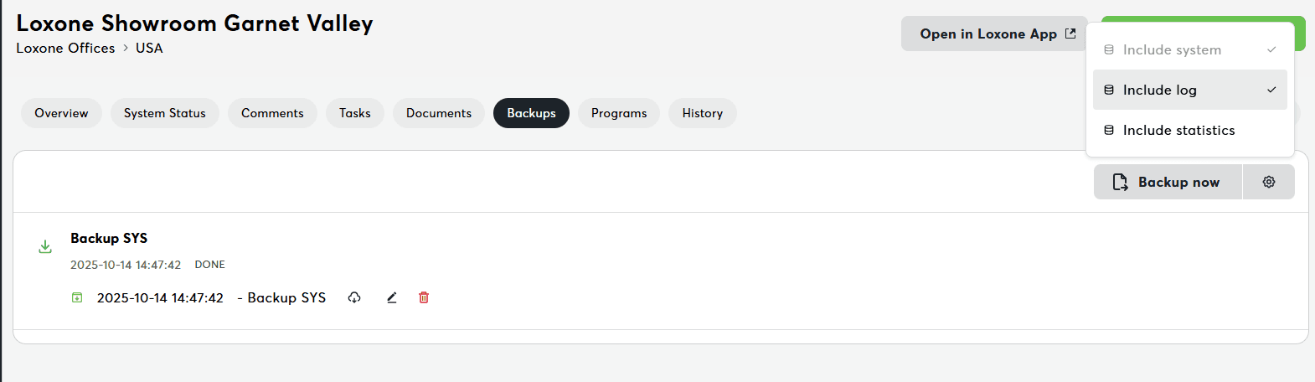The image size is (1315, 382).
Task: Click the external link icon in Open in Loxone App
Action: pyautogui.click(x=1070, y=34)
